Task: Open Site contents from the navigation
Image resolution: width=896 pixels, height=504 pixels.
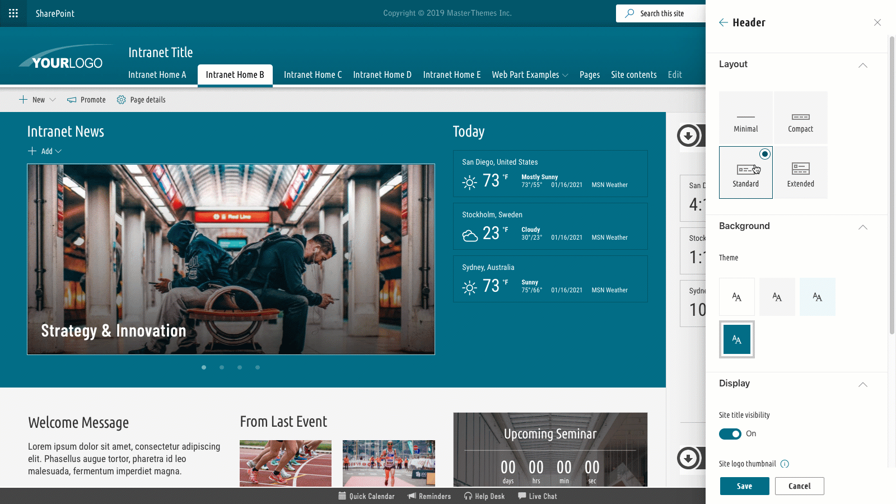Action: [633, 74]
